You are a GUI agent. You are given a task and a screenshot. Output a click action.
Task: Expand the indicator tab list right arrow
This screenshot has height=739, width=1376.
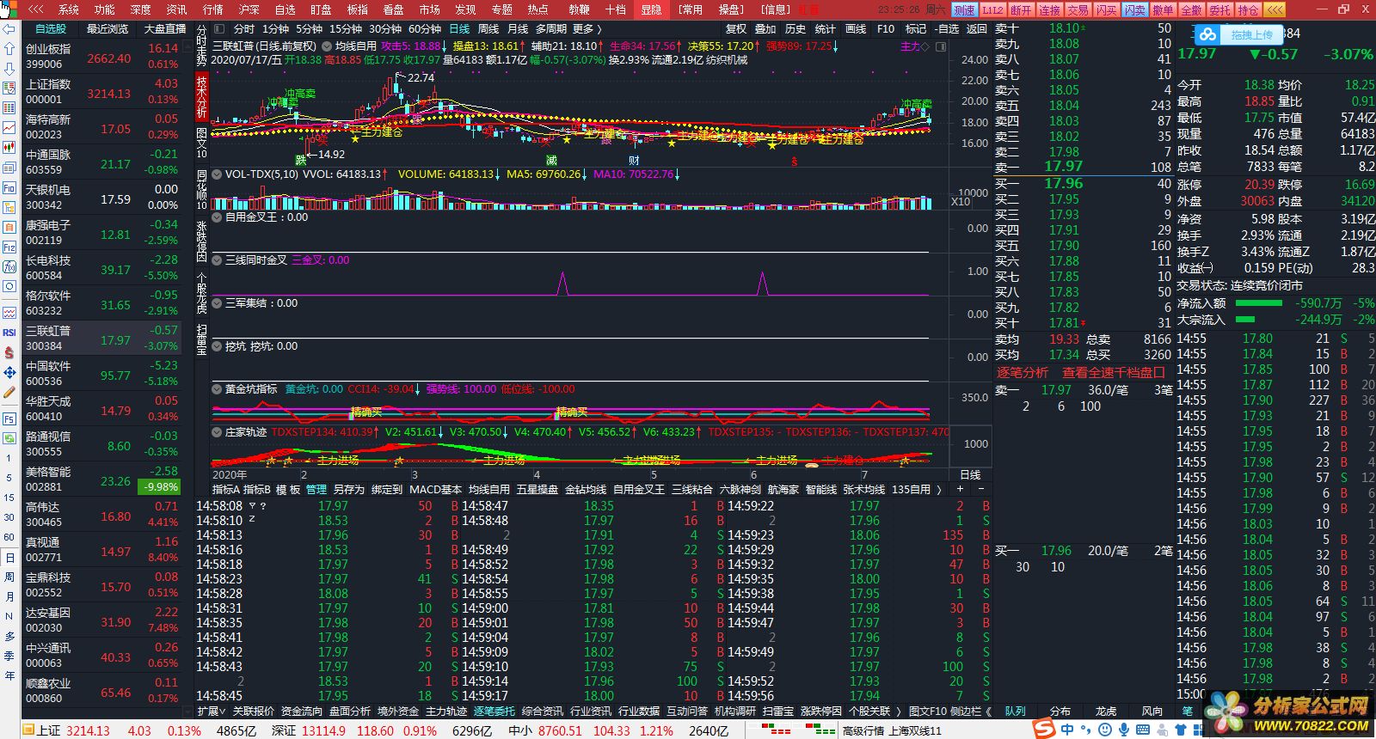tap(939, 489)
